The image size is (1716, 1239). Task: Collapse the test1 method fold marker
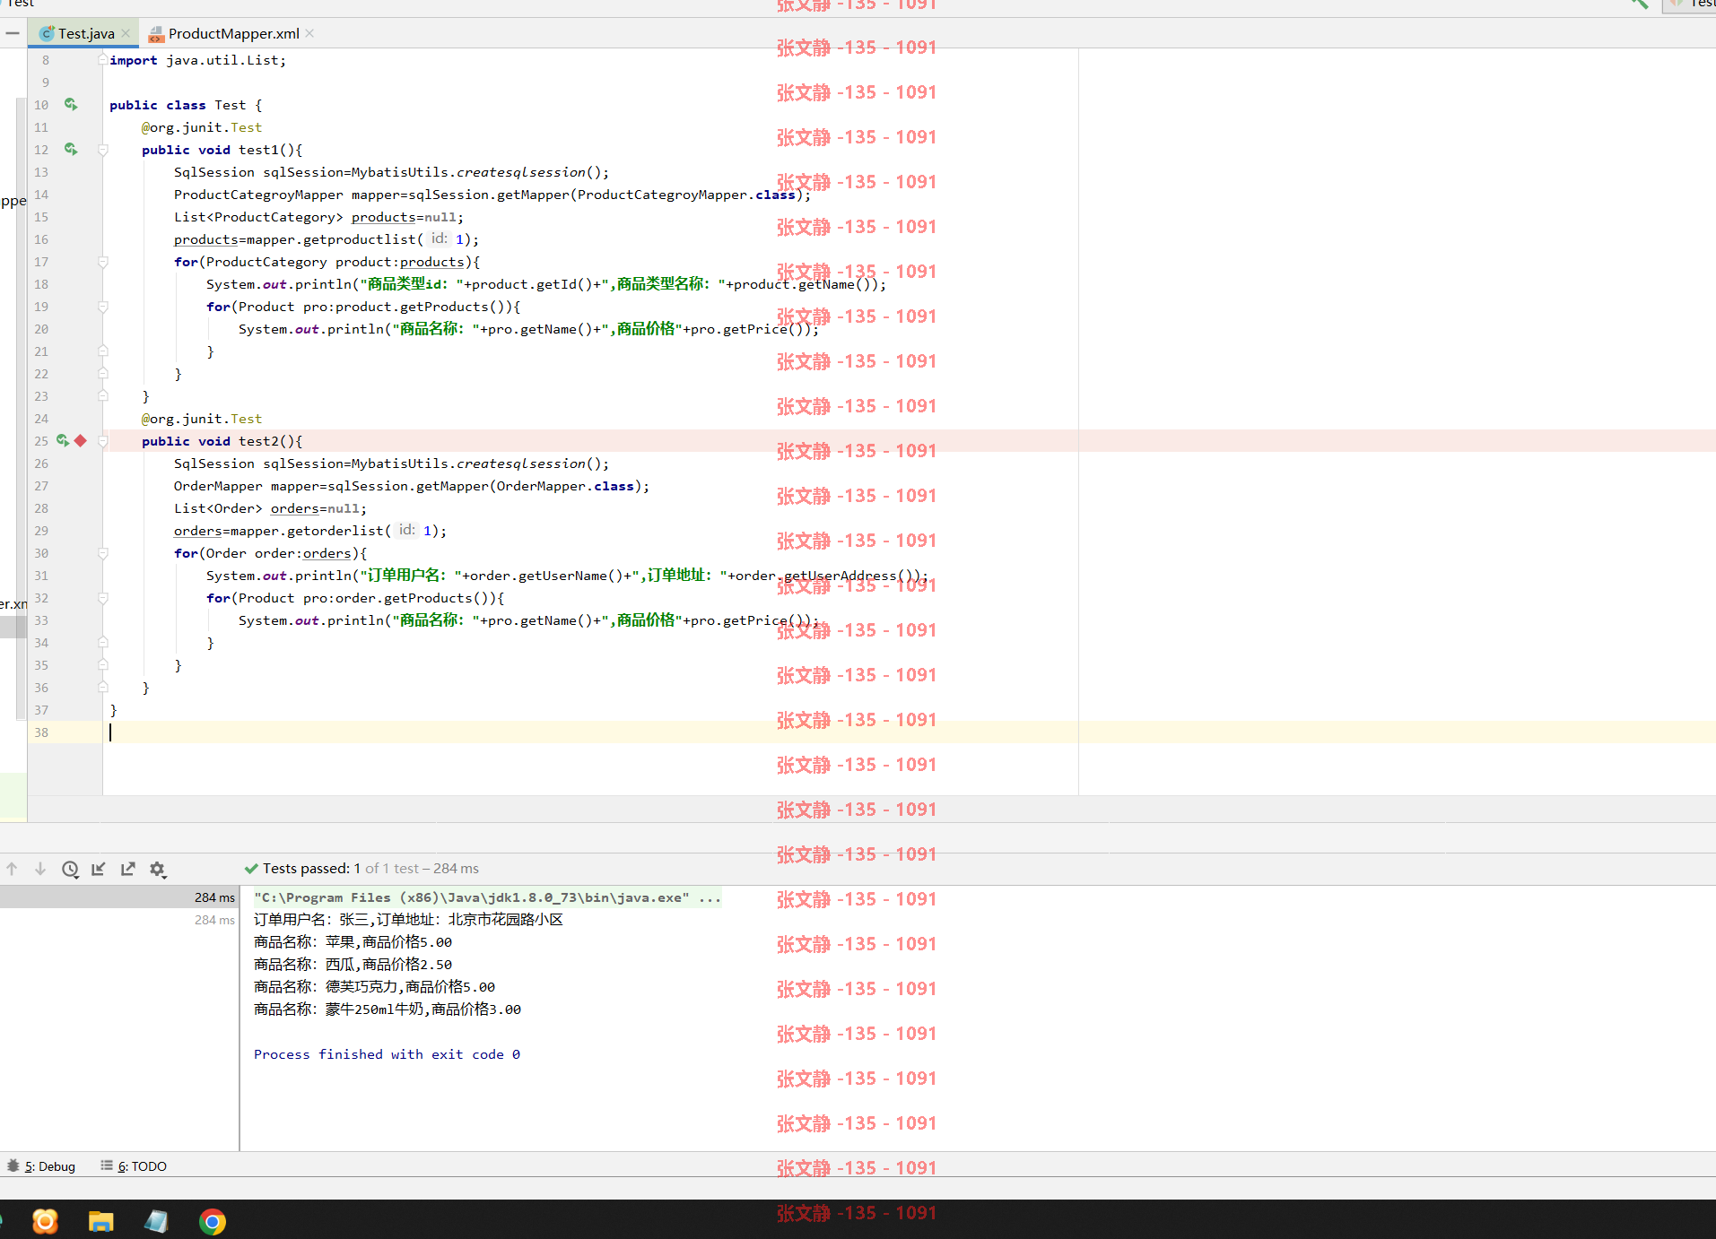tap(103, 150)
